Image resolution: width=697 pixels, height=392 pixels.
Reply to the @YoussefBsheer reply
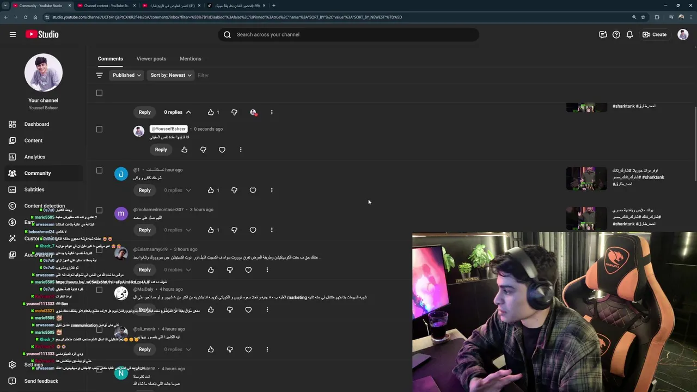(x=161, y=150)
